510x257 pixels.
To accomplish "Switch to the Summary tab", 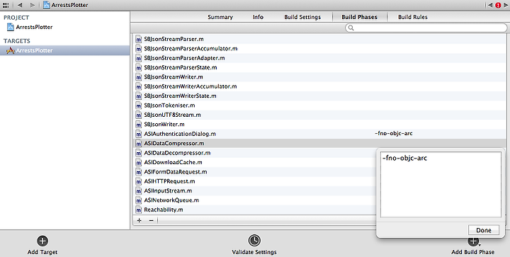I will point(220,17).
